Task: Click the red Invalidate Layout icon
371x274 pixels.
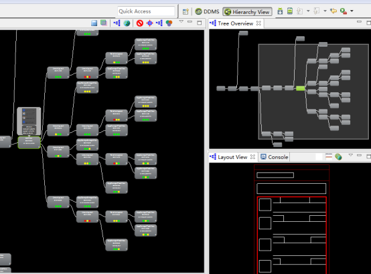Action: (x=140, y=23)
